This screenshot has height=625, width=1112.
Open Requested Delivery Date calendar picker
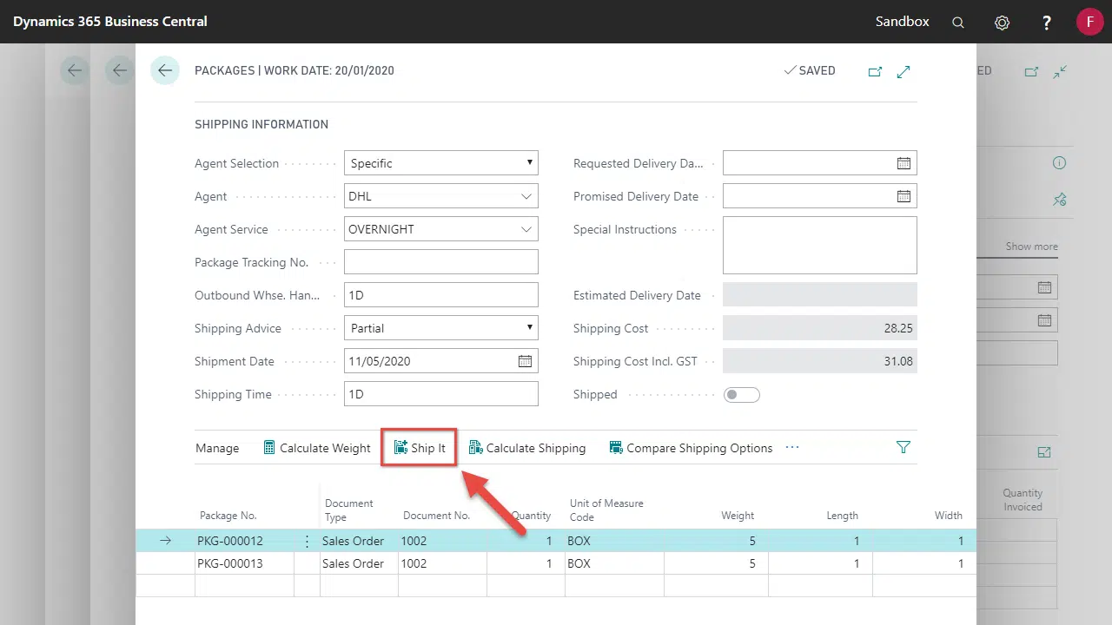(x=903, y=163)
